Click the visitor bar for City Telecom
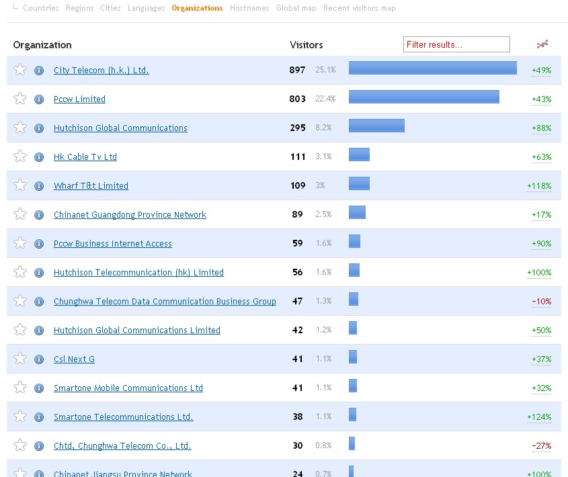Screen dimensions: 568x477 (x=432, y=68)
